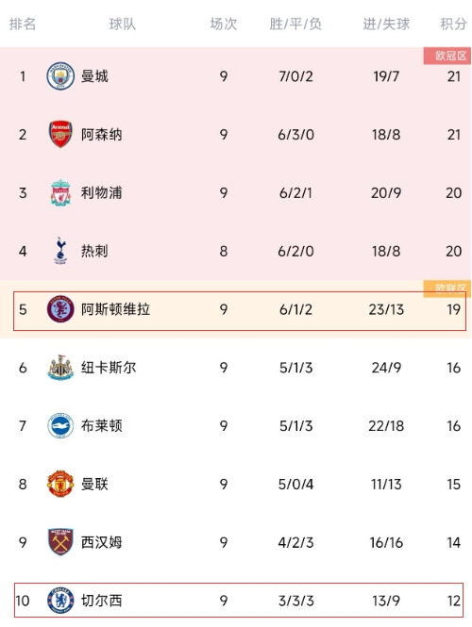Click the Brighton seagull logo
Image resolution: width=472 pixels, height=627 pixels.
pos(60,426)
